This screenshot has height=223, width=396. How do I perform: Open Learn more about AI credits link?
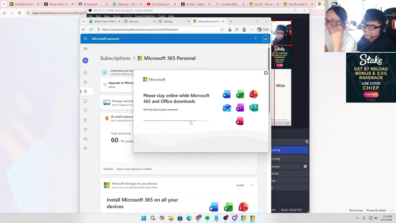(x=134, y=169)
